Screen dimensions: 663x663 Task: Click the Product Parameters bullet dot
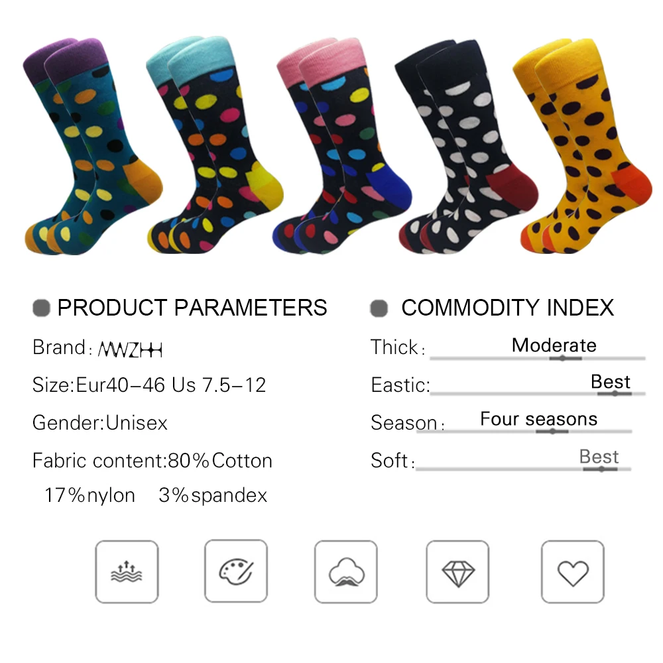(41, 308)
